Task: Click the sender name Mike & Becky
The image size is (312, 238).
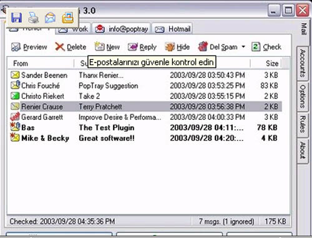Action: click(x=45, y=138)
